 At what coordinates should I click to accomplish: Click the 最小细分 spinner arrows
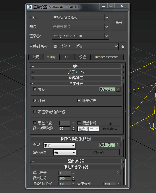tap(73, 173)
